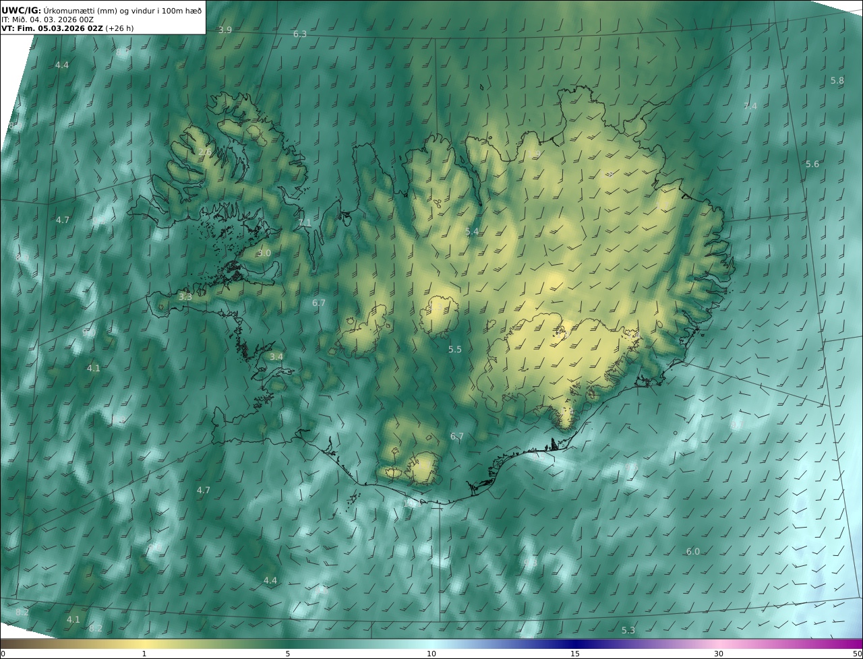863x659 pixels.
Task: Select the 3.4 value label
Action: [276, 356]
